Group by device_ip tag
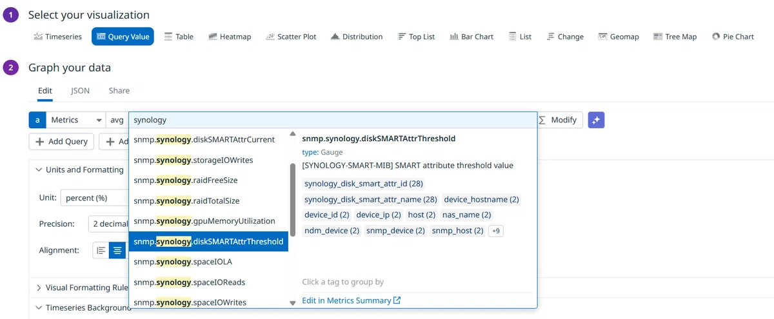Screen dimensions: 774x319 coord(379,215)
